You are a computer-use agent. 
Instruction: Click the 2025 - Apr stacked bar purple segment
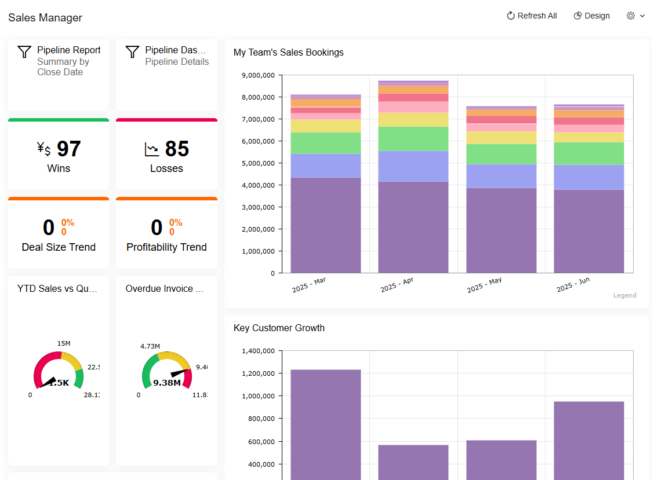tap(413, 227)
